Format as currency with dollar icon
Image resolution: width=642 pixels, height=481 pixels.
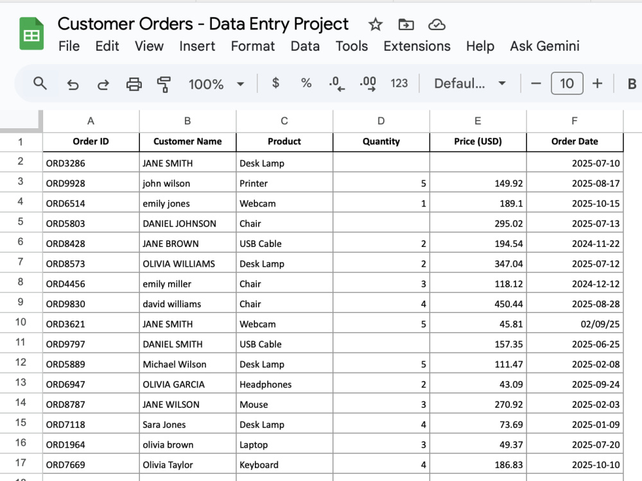(275, 83)
